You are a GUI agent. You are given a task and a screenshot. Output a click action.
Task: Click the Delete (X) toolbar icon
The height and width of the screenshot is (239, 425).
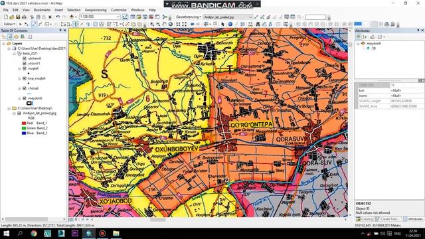pos(50,17)
